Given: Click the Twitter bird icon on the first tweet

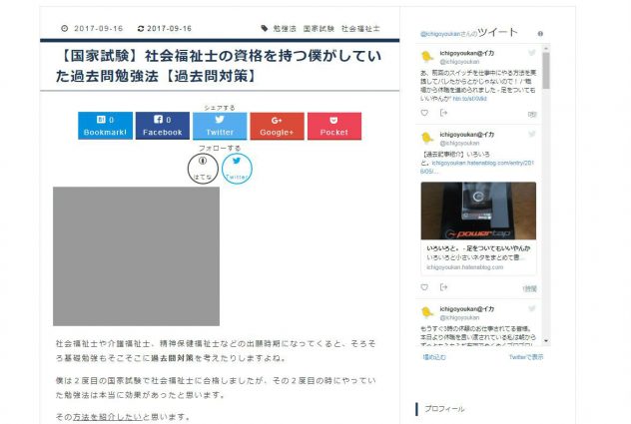Looking at the screenshot, I should (531, 53).
